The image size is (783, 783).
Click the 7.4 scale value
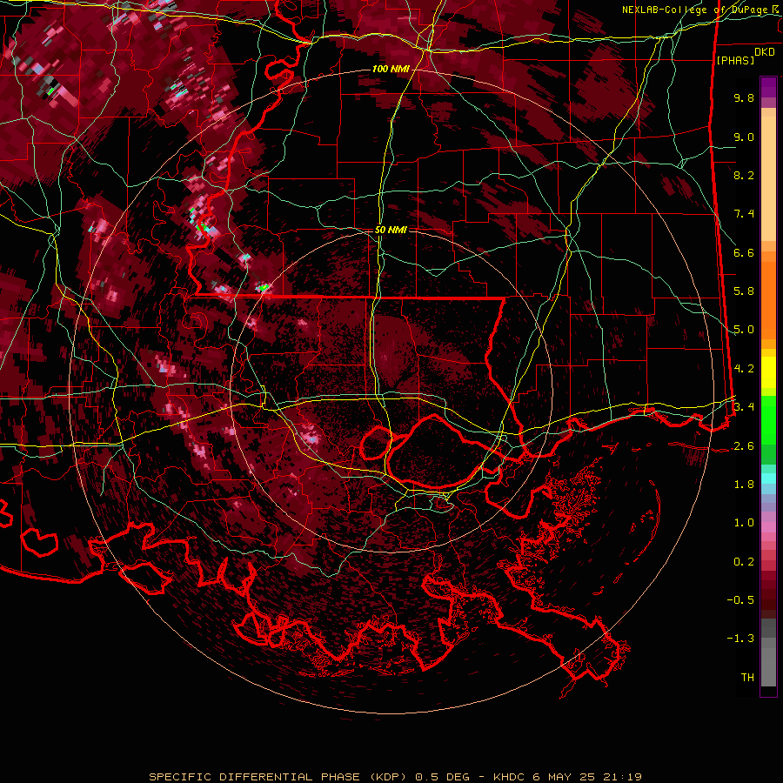pos(744,214)
